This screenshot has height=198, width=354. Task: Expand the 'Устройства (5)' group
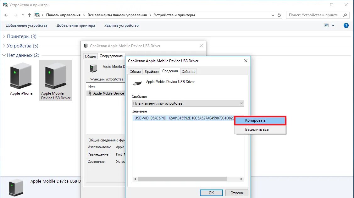(x=4, y=46)
